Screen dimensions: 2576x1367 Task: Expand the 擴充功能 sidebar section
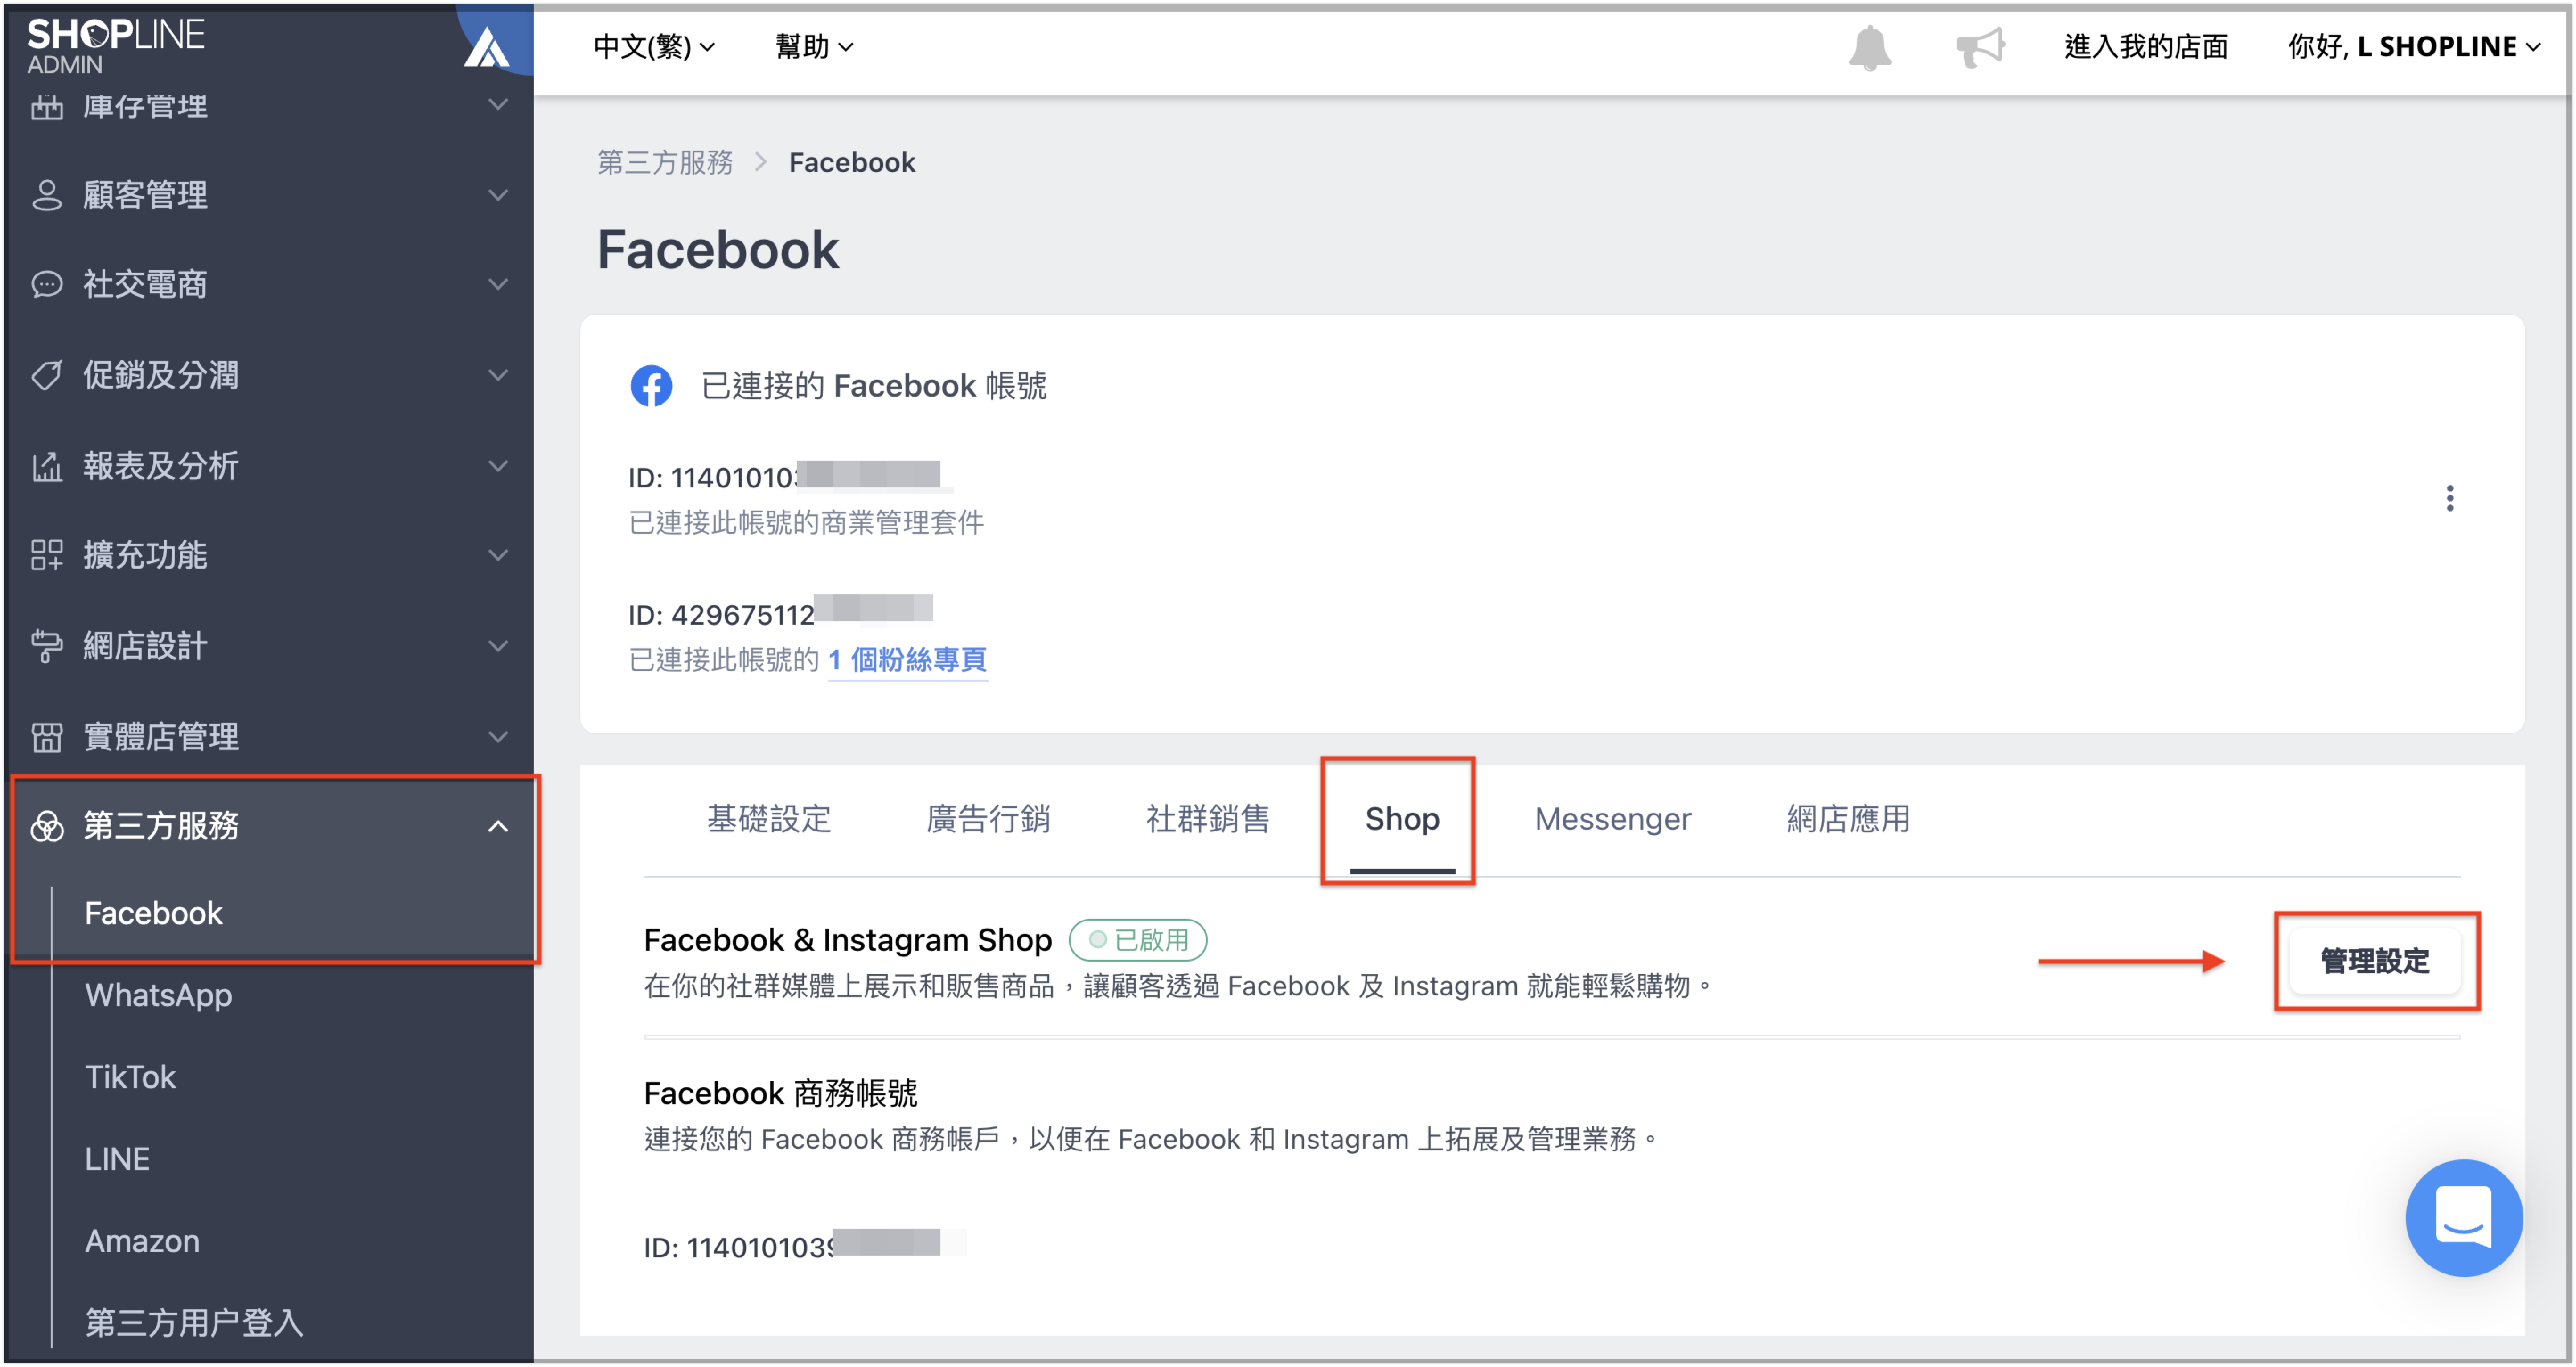pos(270,555)
